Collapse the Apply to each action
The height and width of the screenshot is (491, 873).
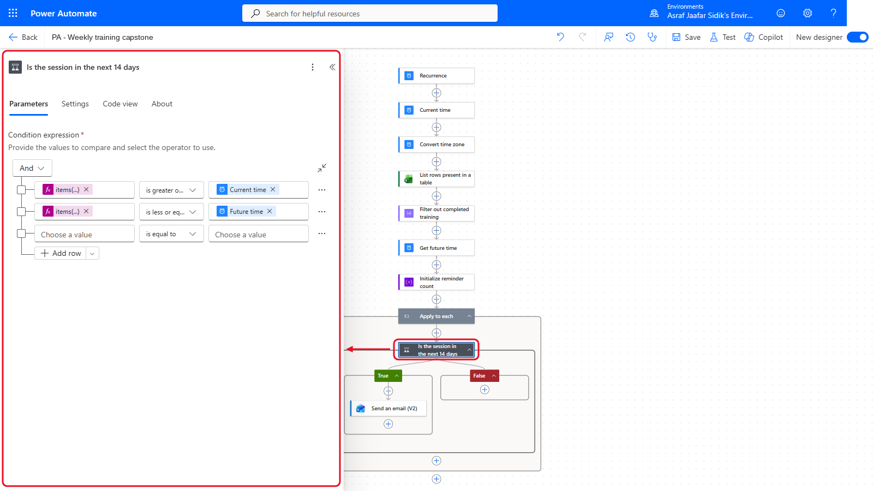[x=469, y=316]
